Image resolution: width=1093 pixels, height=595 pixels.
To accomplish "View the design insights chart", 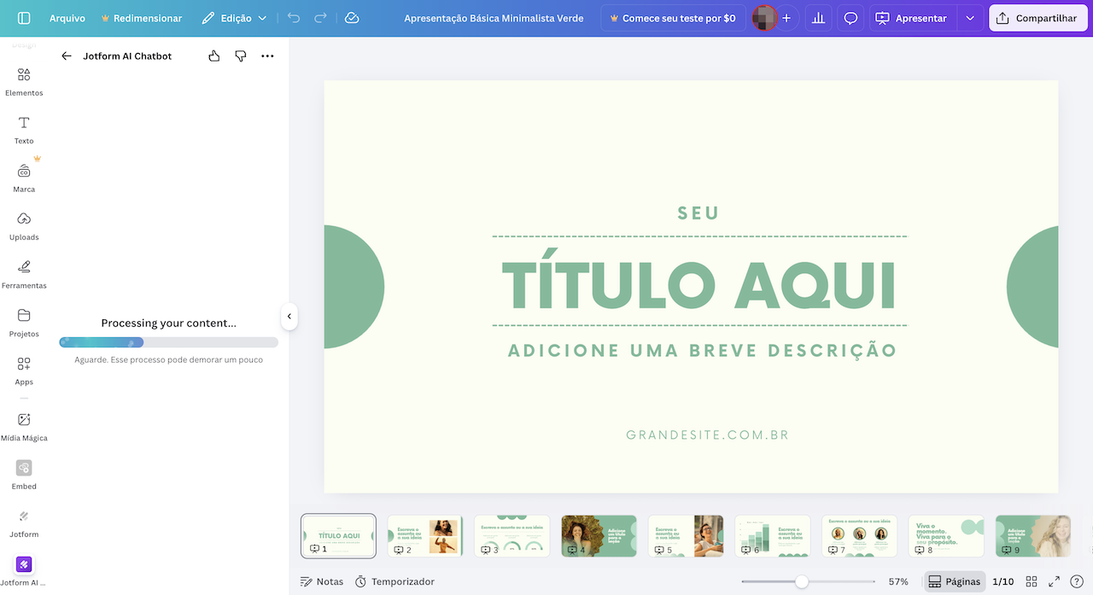I will pyautogui.click(x=818, y=17).
